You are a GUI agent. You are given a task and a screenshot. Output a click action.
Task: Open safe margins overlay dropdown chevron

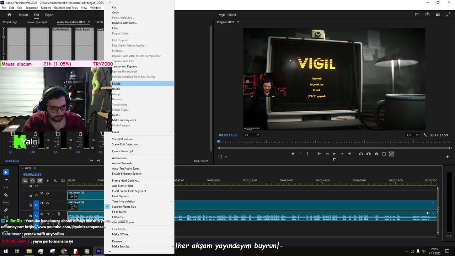pos(226,157)
